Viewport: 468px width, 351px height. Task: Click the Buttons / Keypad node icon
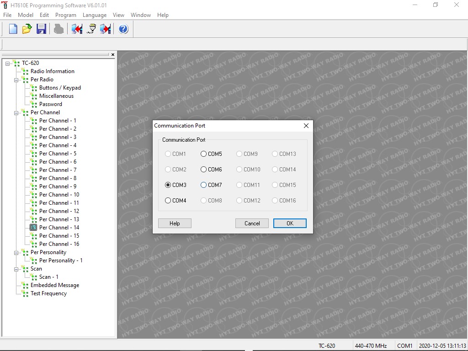(x=34, y=88)
